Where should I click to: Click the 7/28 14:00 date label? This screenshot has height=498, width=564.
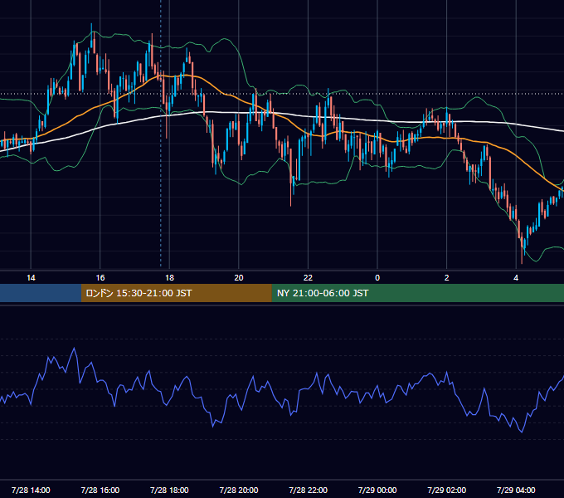(31, 490)
